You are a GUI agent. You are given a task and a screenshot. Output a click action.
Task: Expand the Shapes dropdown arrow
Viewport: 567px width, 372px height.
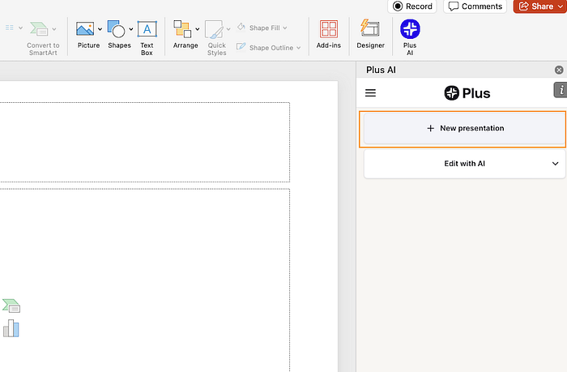[x=131, y=29]
